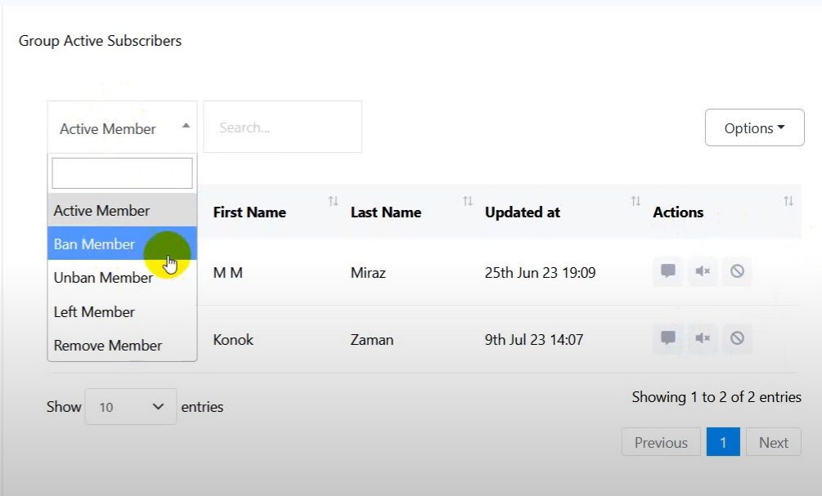The width and height of the screenshot is (822, 496).
Task: Collapse the Active Member filter dropdown
Action: (122, 127)
